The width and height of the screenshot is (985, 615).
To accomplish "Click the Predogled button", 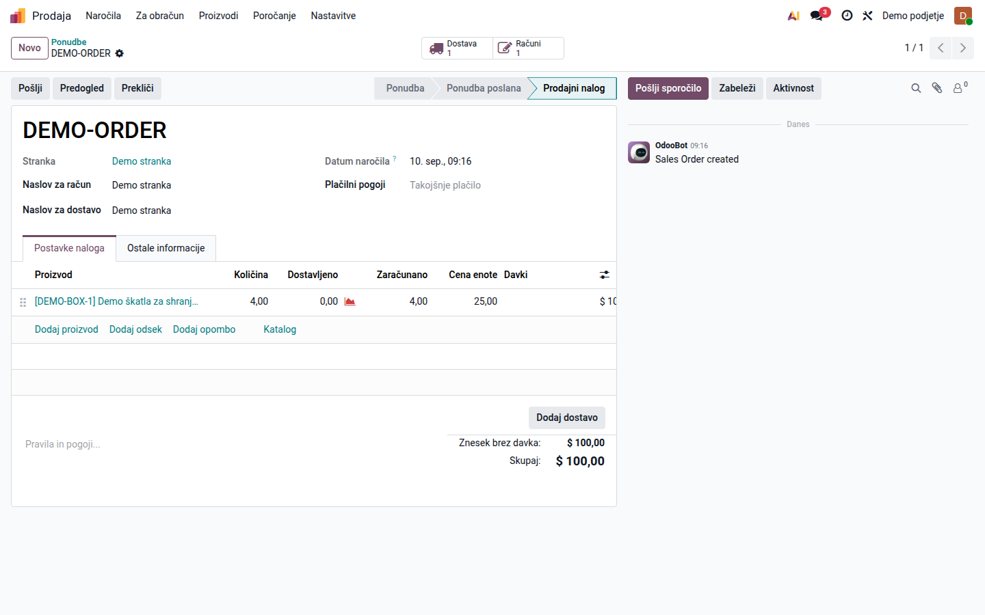I will click(82, 88).
